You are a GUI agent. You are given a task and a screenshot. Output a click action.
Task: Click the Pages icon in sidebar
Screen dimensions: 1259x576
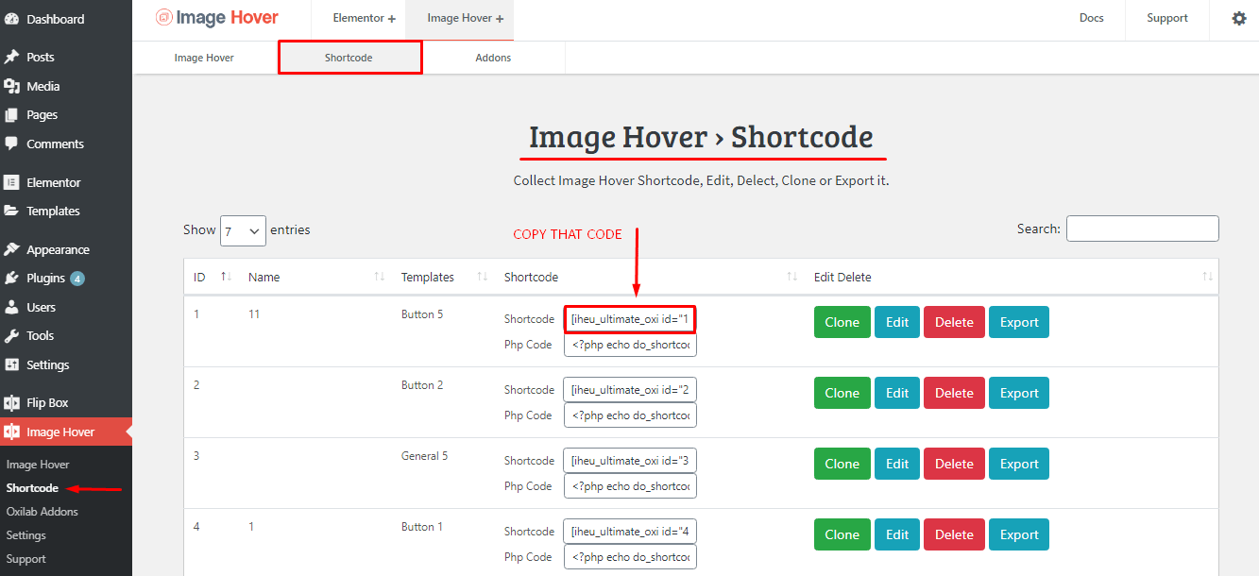(11, 114)
